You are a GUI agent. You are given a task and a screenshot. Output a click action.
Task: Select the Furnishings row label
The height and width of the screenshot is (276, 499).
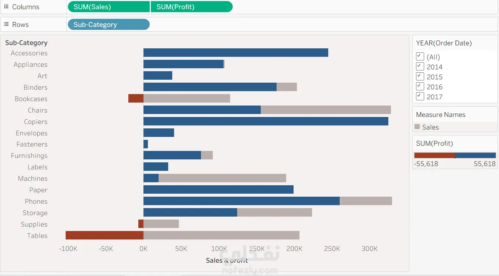tap(29, 156)
